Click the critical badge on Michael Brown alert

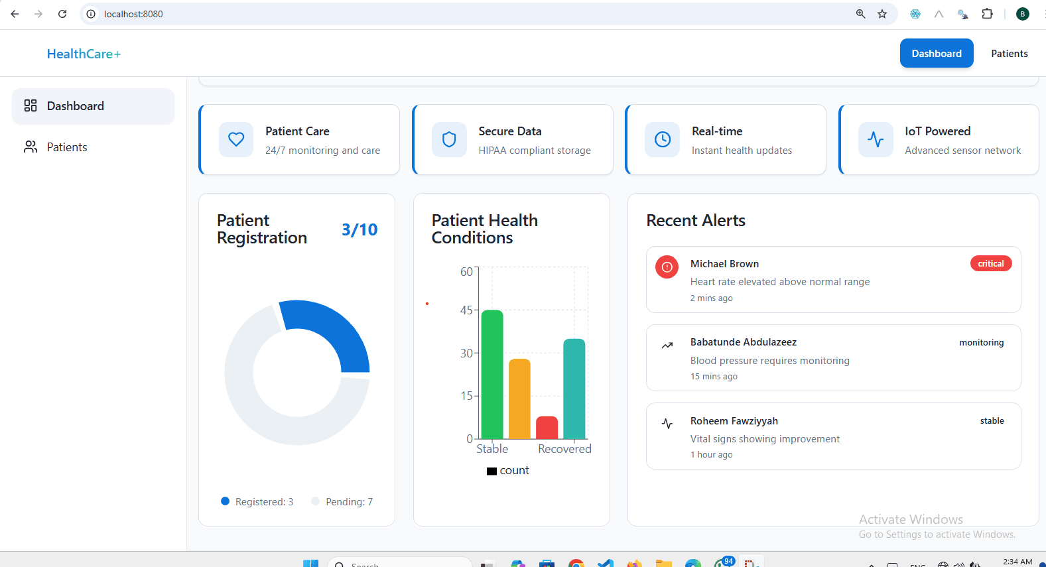click(990, 264)
